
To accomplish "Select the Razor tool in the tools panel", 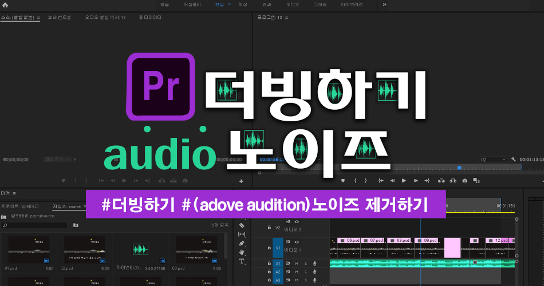I will (x=242, y=225).
